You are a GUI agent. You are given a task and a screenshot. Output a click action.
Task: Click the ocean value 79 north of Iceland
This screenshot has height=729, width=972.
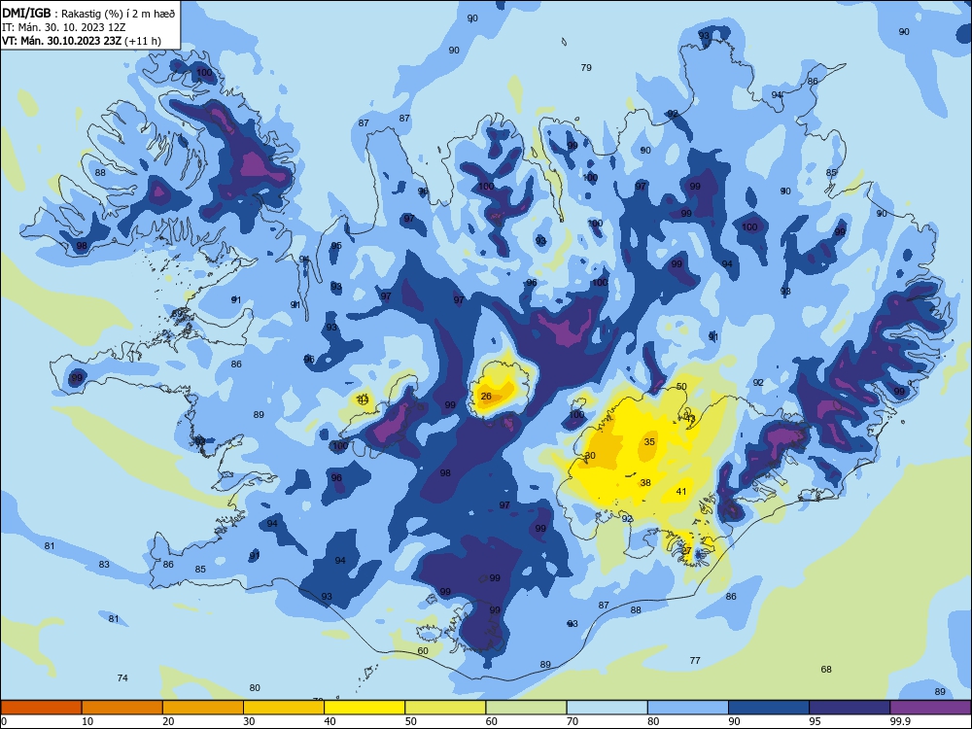click(x=586, y=68)
